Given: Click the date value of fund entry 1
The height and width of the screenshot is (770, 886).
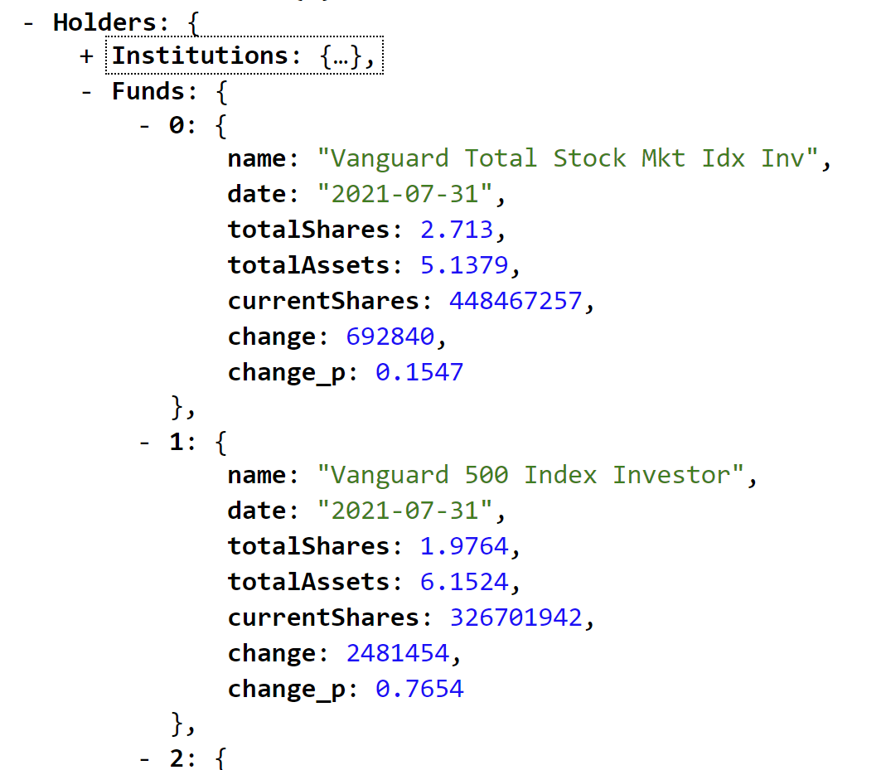Looking at the screenshot, I should click(404, 511).
